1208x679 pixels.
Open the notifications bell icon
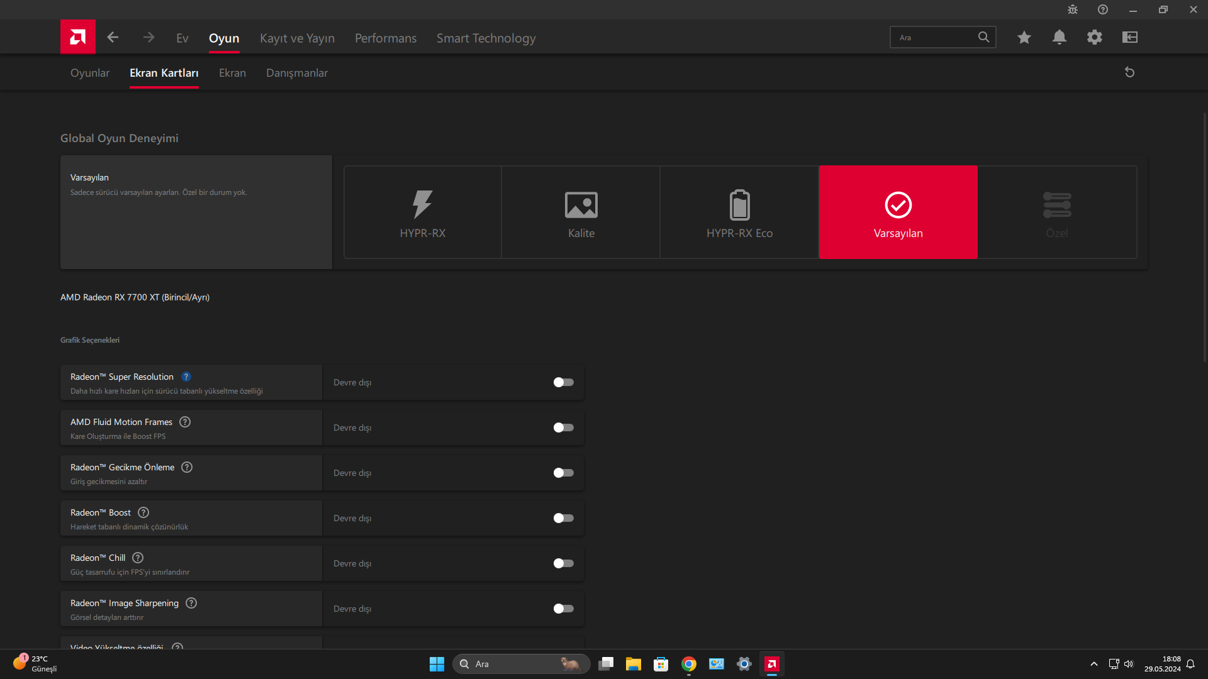click(1060, 38)
